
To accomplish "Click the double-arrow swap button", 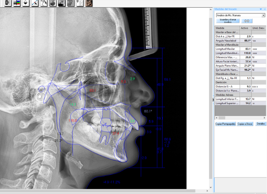I will tap(247, 21).
